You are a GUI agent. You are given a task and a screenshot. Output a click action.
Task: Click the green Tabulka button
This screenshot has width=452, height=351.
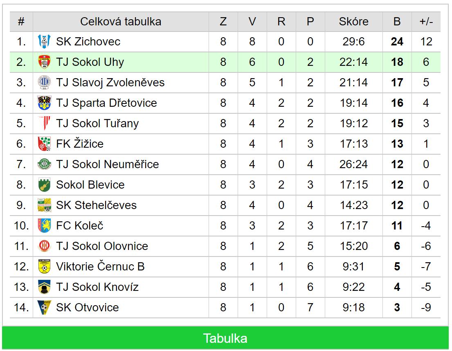pos(225,338)
